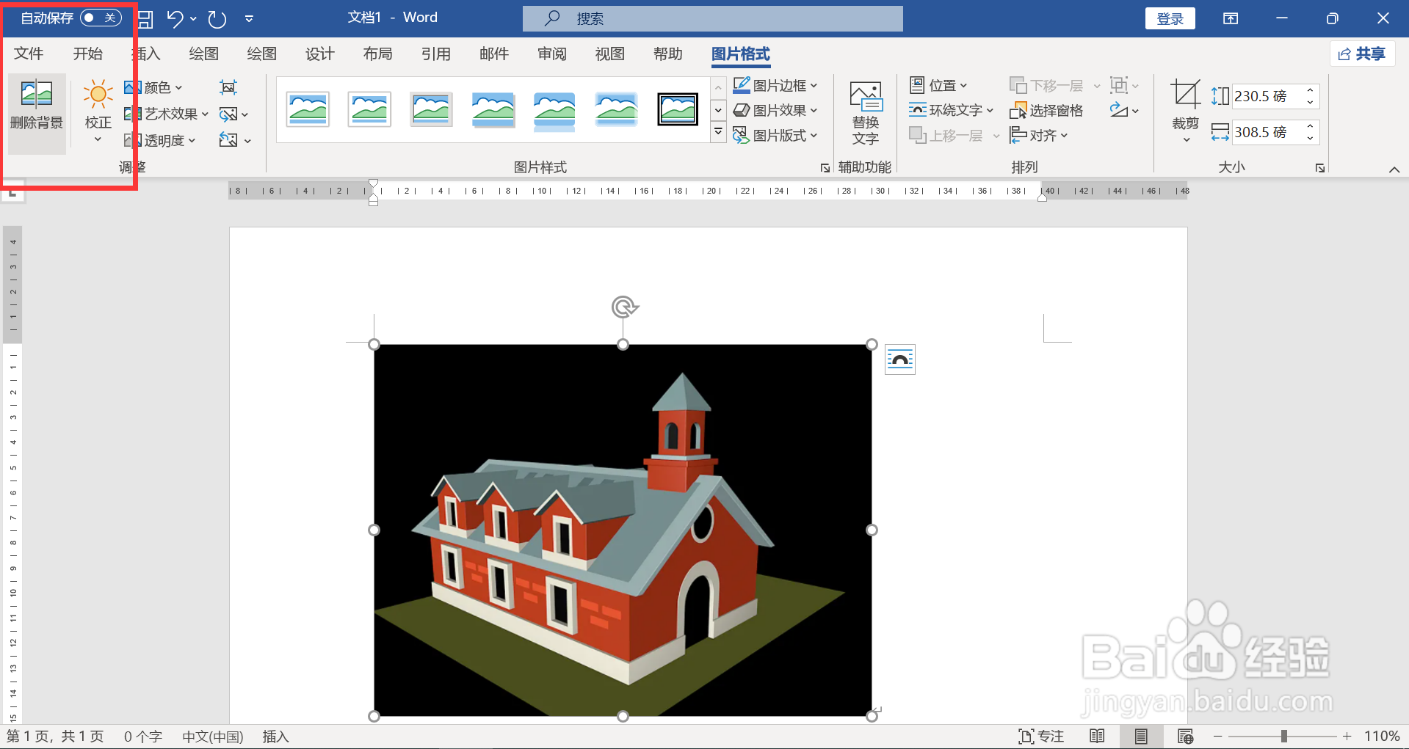This screenshot has width=1409, height=749.
Task: Click the zoom slider handle in status bar
Action: coord(1284,737)
